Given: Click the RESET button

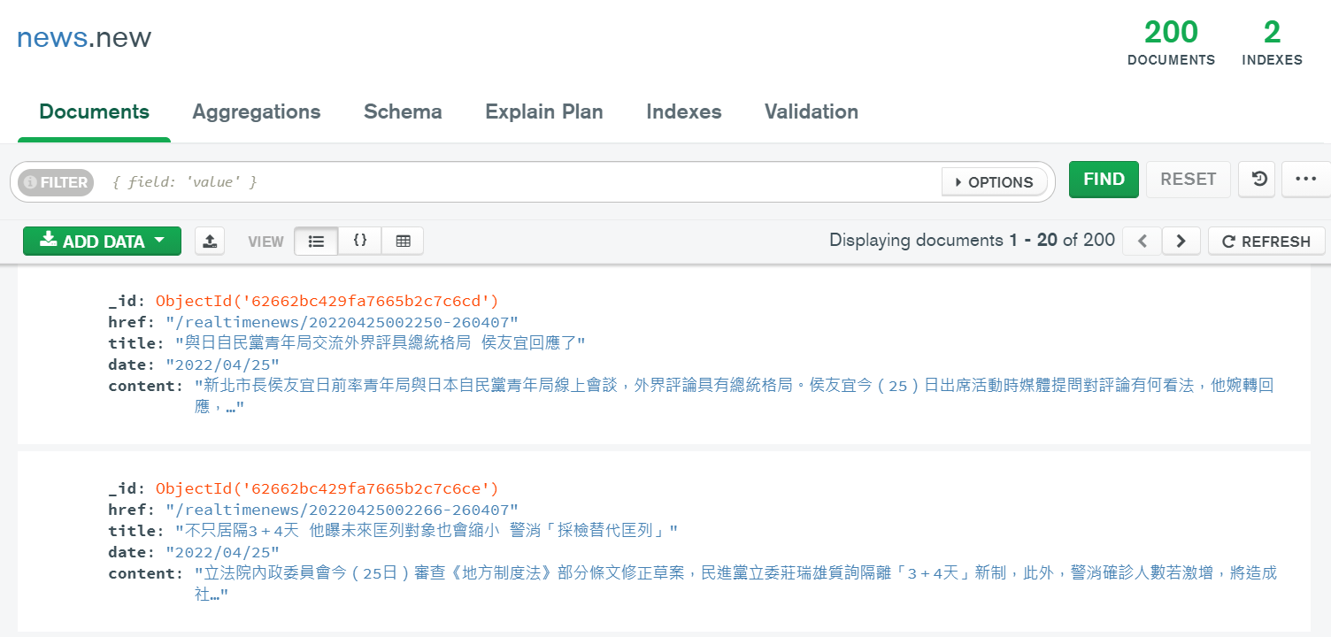Looking at the screenshot, I should pyautogui.click(x=1188, y=179).
